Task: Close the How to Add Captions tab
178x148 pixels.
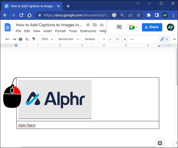Action: click(x=58, y=6)
